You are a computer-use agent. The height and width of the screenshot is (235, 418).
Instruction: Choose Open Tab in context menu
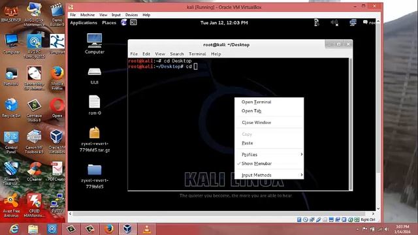click(269, 111)
